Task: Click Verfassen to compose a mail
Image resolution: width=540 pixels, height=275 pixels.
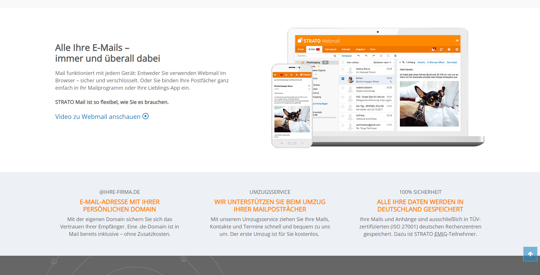Action: [x=347, y=56]
